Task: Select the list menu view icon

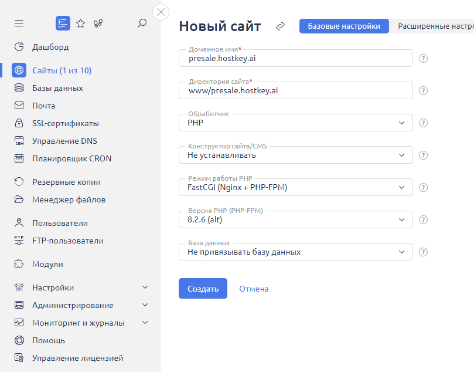Action: (x=63, y=23)
